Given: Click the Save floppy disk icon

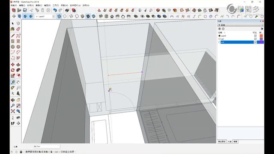Looking at the screenshot, I should [25, 10].
